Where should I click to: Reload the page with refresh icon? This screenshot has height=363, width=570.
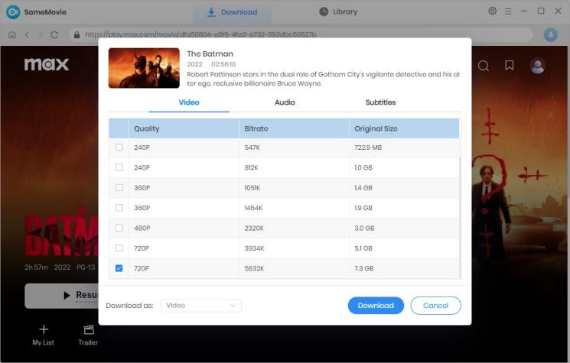click(x=54, y=35)
